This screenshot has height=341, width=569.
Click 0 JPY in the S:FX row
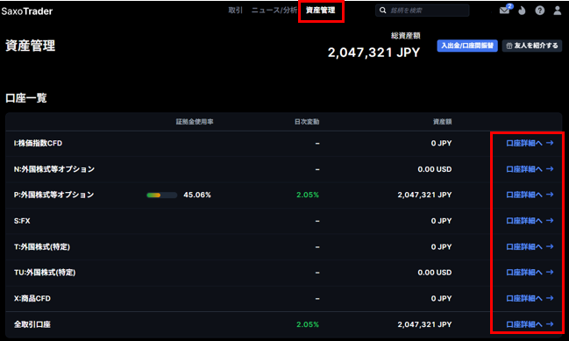(x=441, y=221)
